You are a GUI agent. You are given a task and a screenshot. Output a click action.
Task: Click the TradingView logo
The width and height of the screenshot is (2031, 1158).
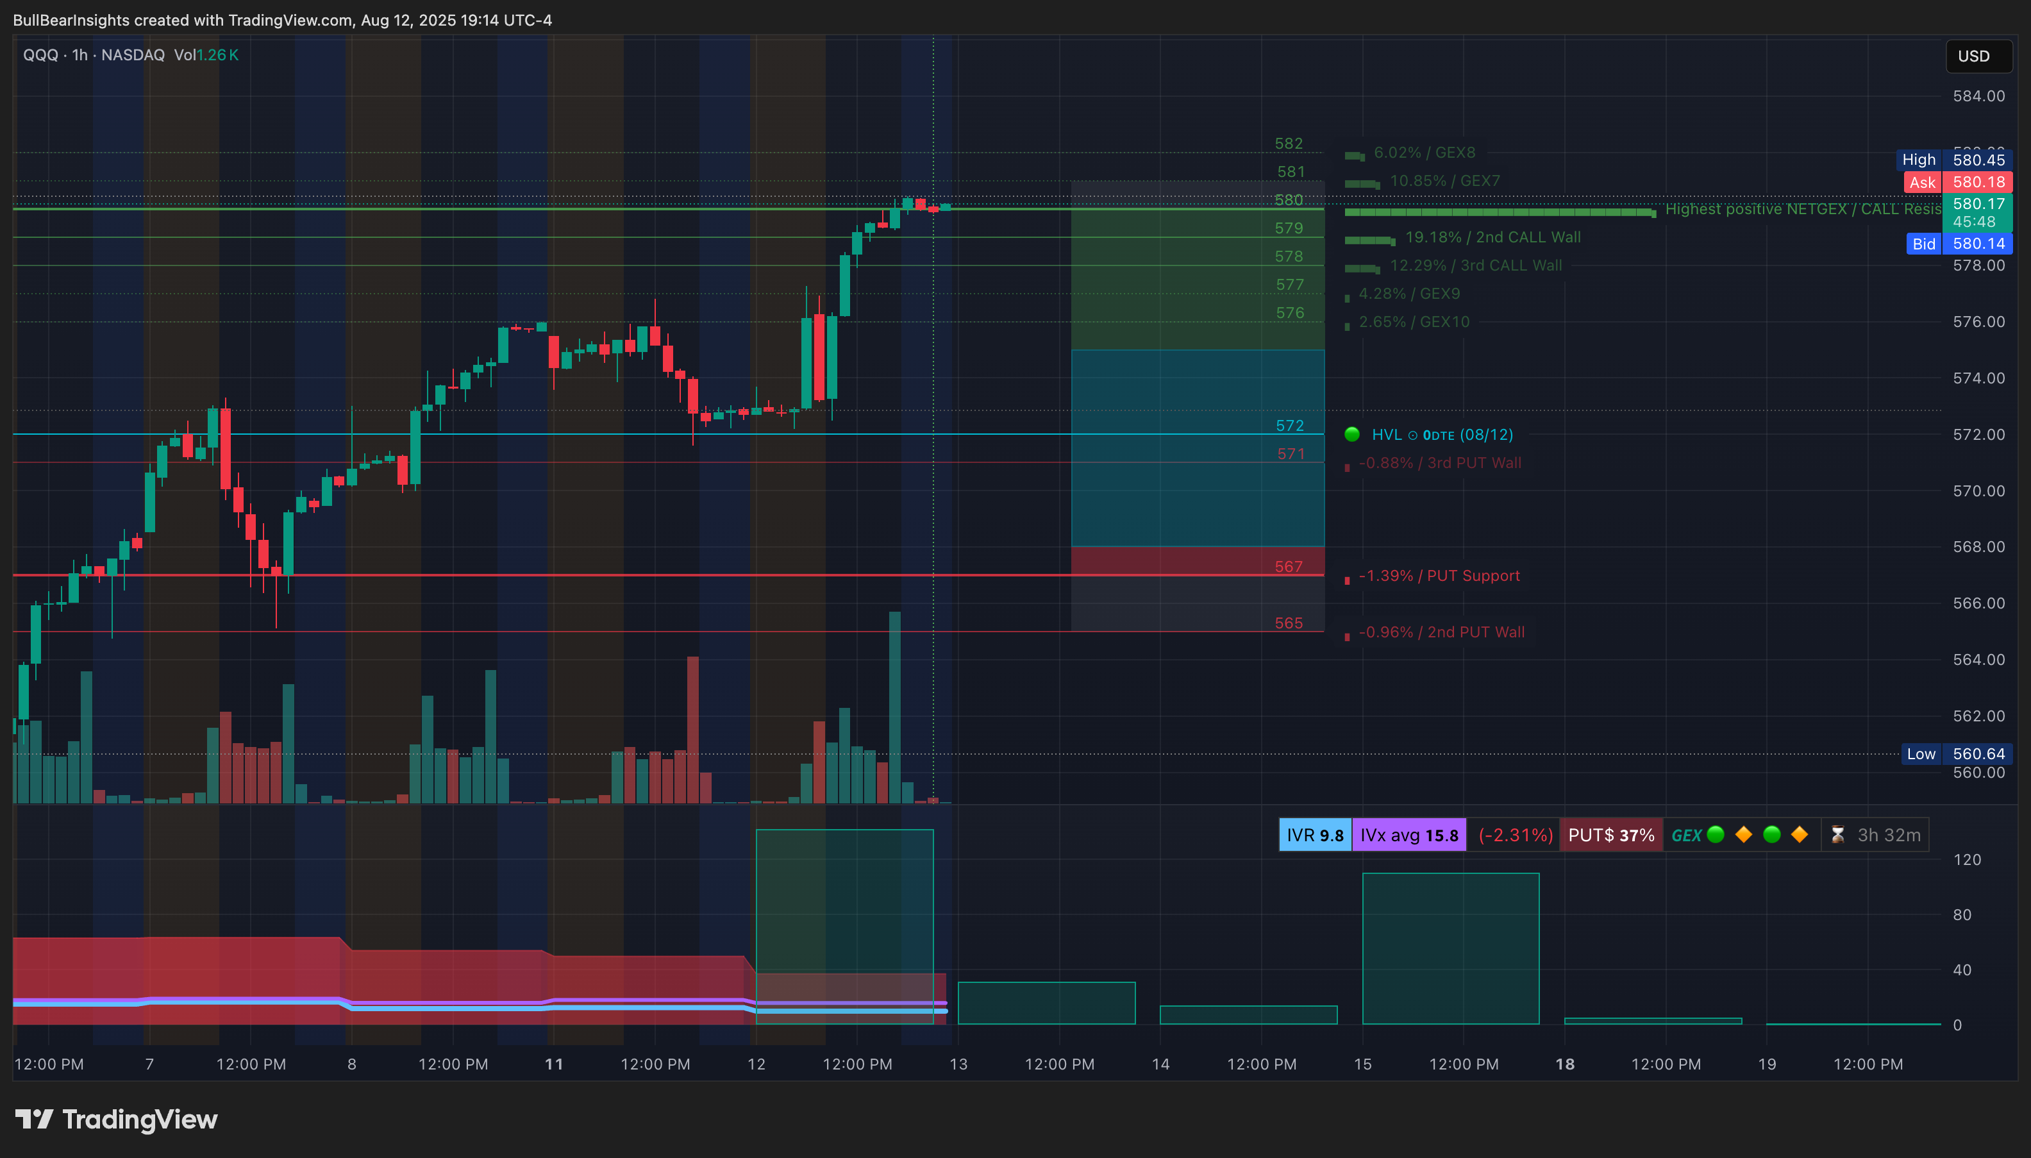[x=116, y=1119]
